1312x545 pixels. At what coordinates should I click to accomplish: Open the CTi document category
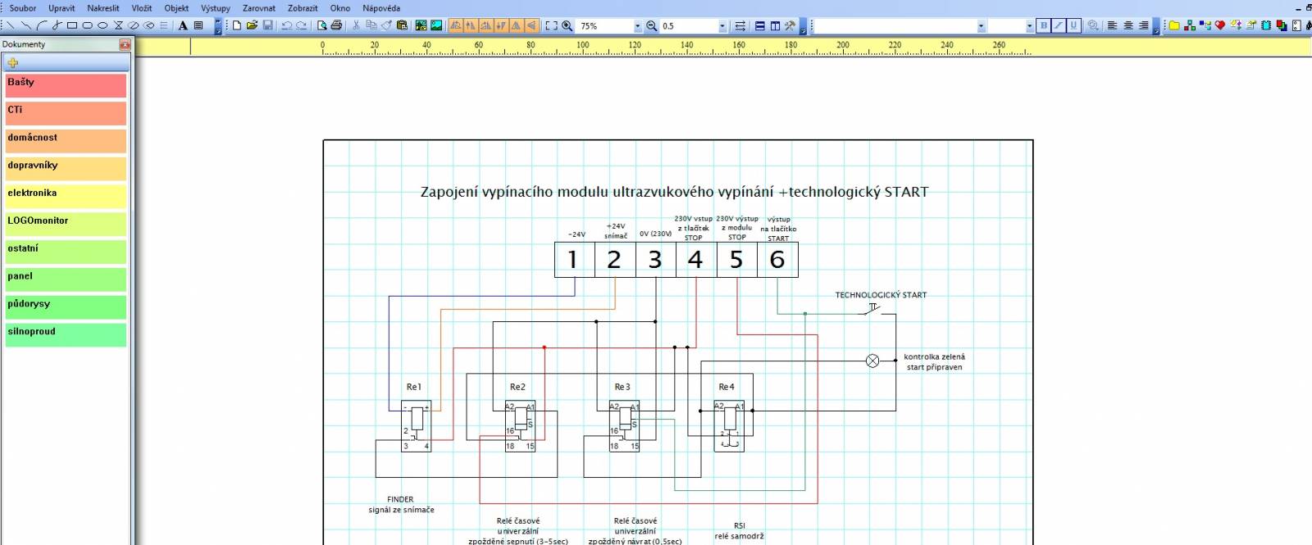click(66, 113)
